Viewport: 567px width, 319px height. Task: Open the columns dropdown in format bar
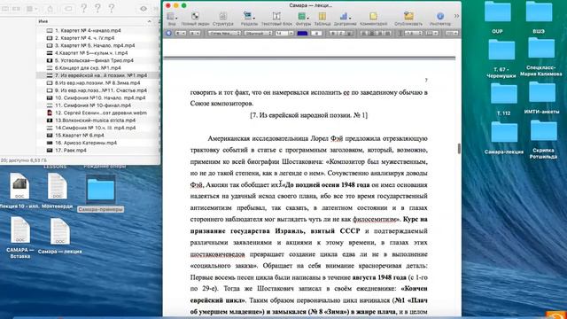click(431, 34)
